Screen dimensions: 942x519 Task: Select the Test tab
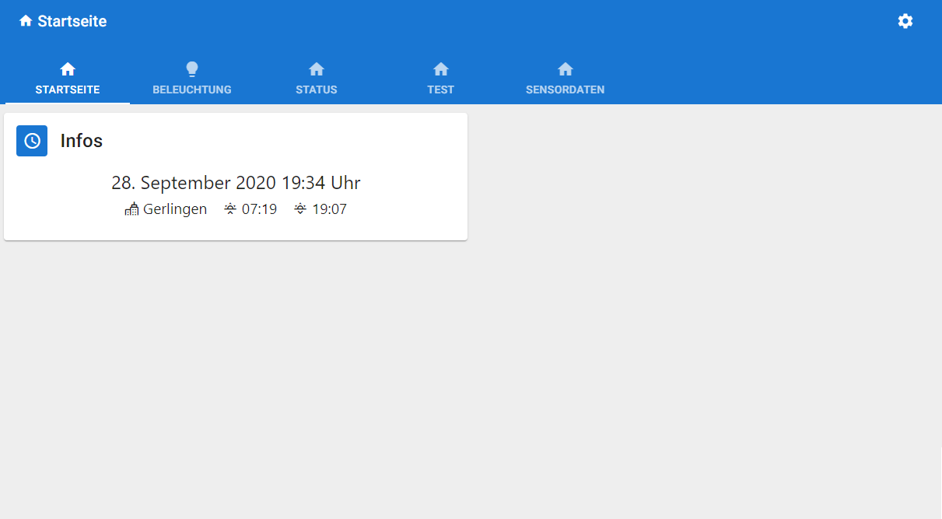tap(441, 89)
